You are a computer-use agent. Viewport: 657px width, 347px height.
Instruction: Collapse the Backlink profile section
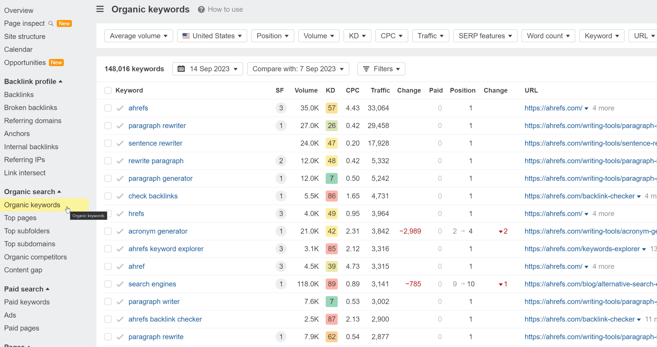(33, 82)
